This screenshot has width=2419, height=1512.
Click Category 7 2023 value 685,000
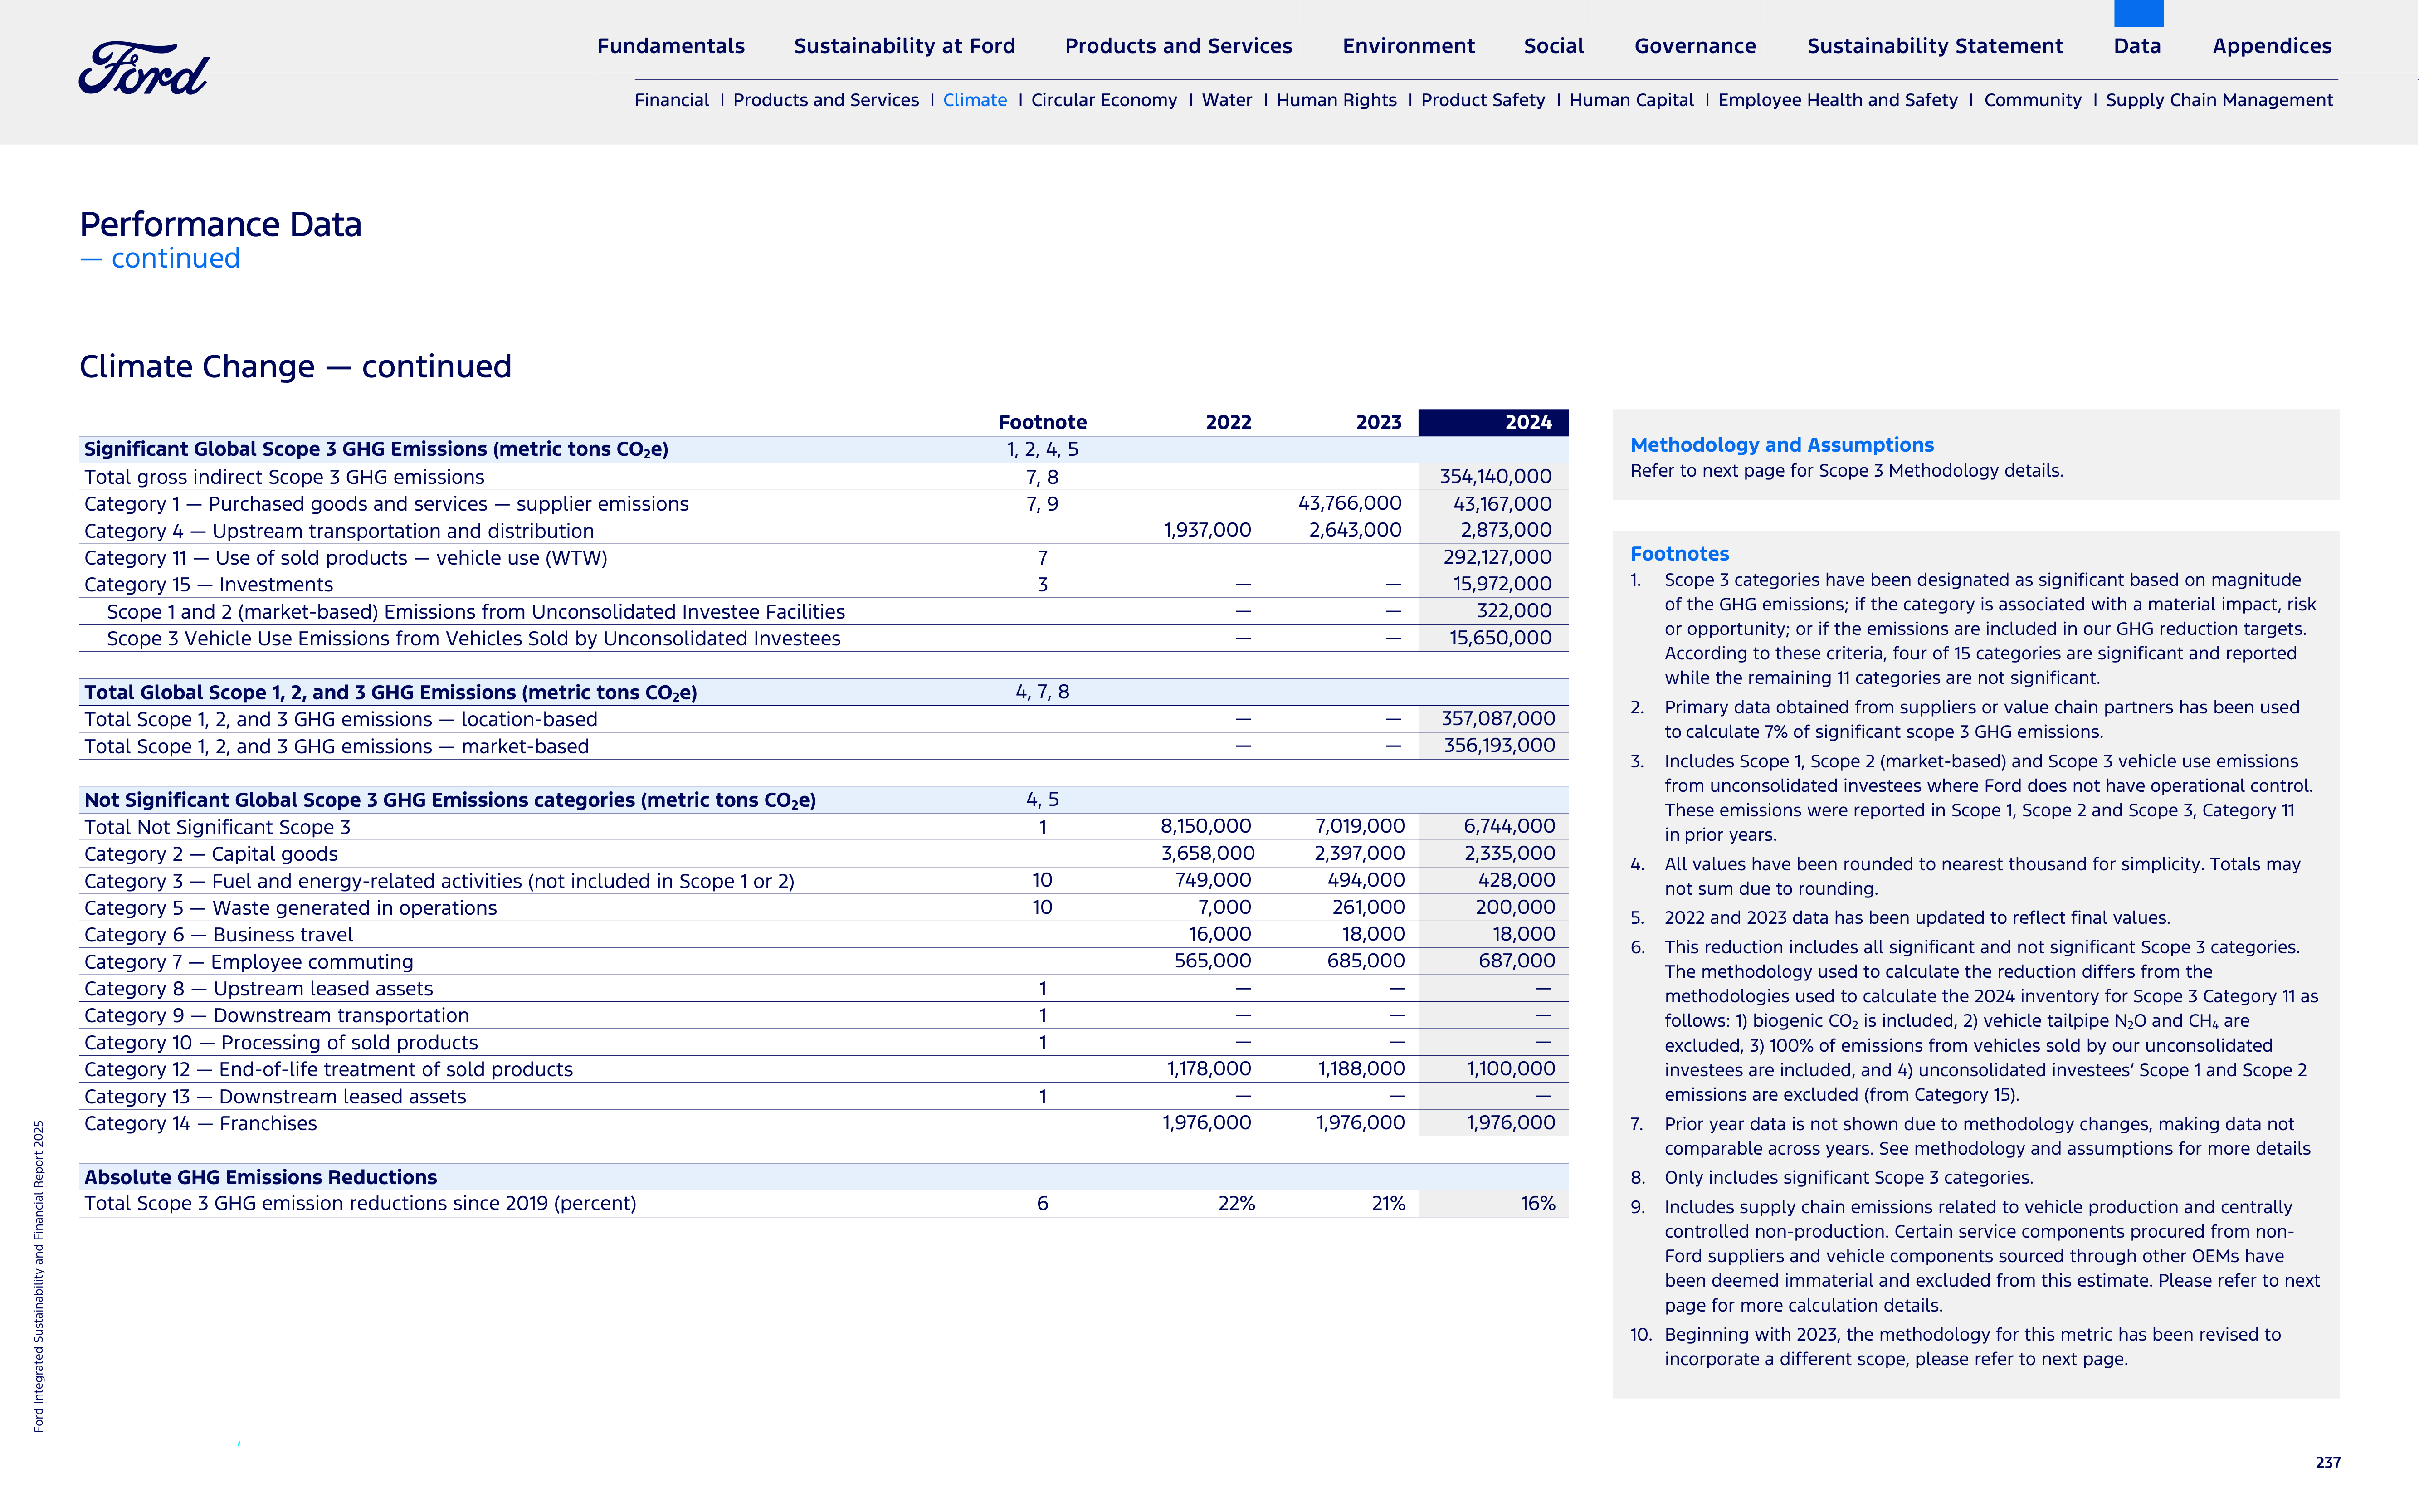[x=1365, y=961]
